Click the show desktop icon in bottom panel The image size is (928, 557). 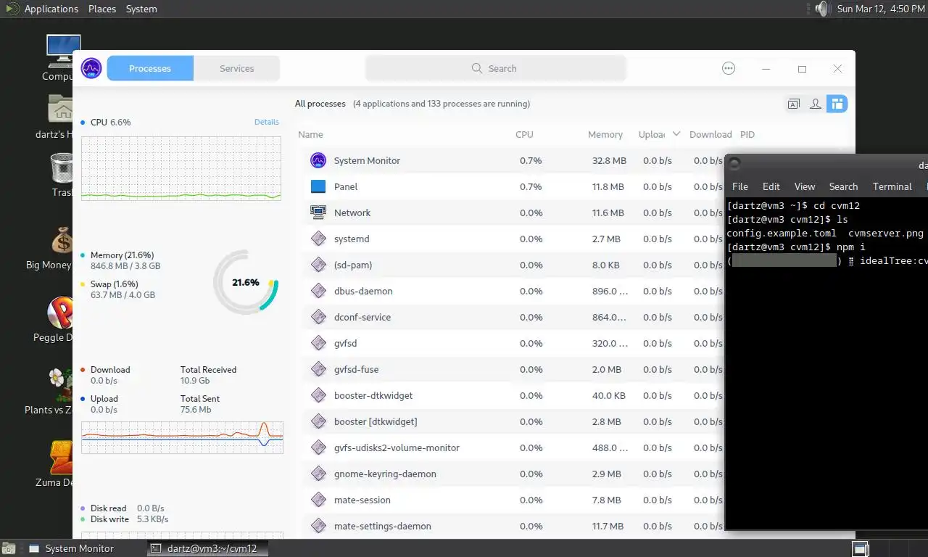9,548
